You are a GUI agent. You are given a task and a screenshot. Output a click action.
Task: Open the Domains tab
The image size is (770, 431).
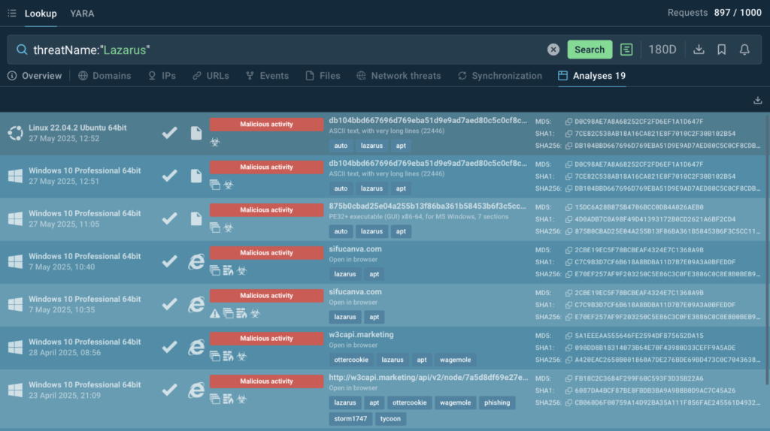(x=105, y=76)
